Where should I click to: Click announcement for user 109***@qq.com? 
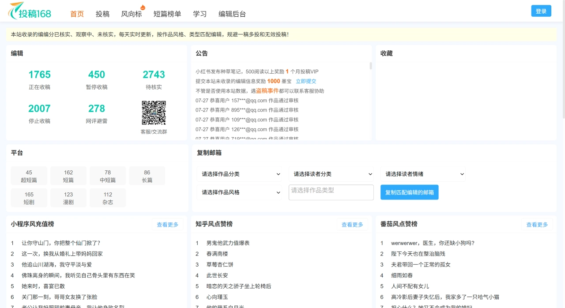pyautogui.click(x=247, y=120)
